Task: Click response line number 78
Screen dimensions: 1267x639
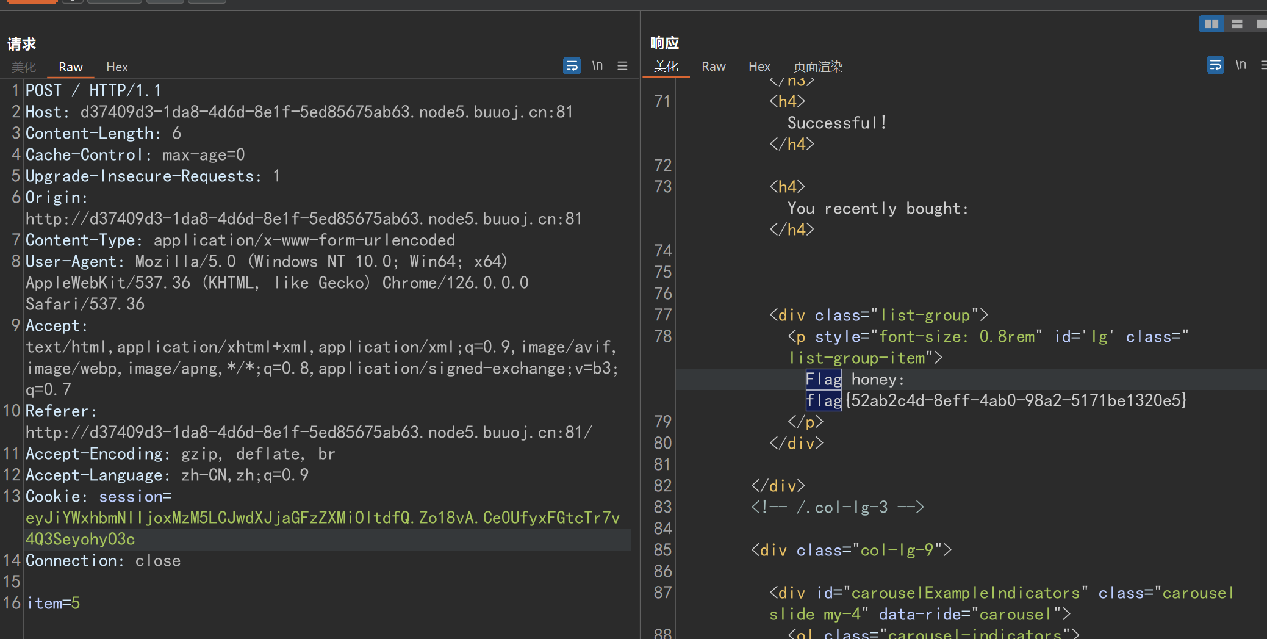Action: pyautogui.click(x=662, y=337)
